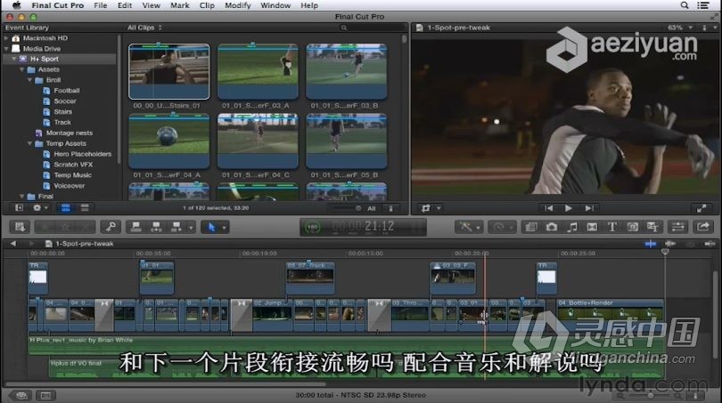
Task: Open clip appearance switch in timeline
Action: pos(695,395)
